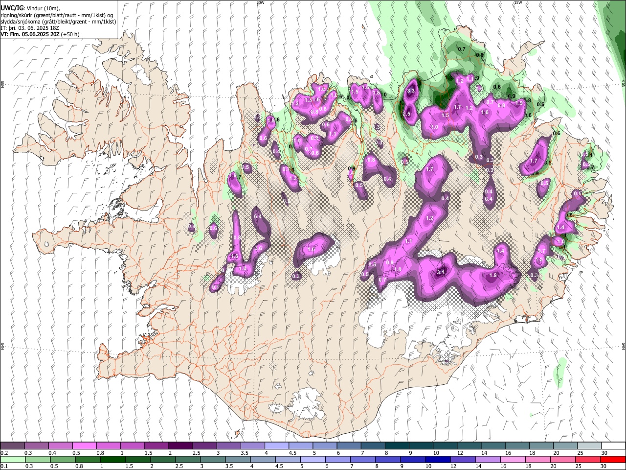Click top legend swatch between 0.2 and 0.3
This screenshot has width=626, height=470.
[12, 446]
